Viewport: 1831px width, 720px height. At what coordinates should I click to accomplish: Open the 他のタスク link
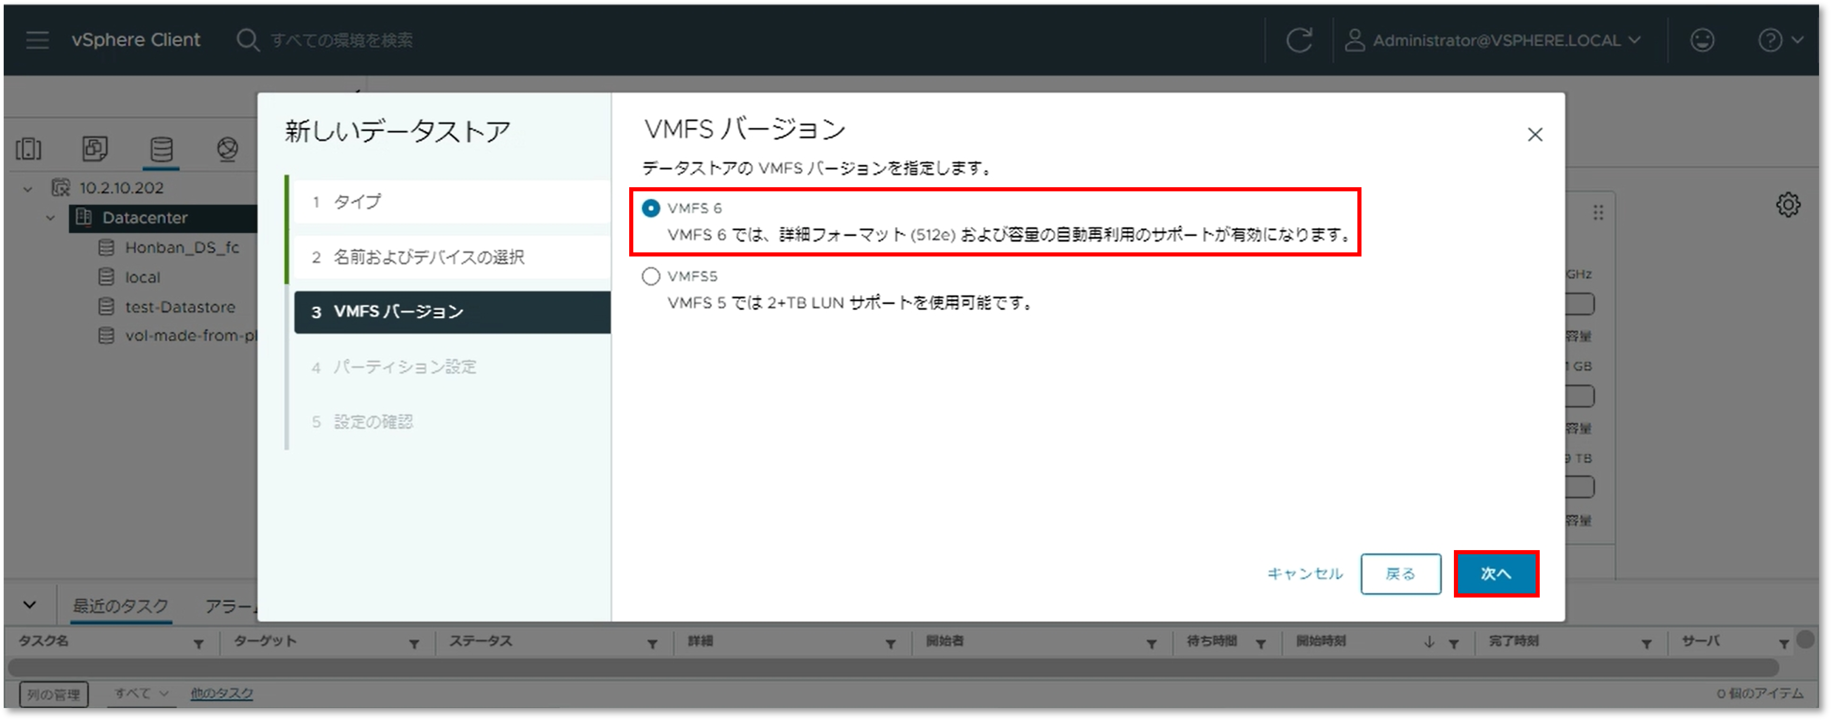click(x=221, y=693)
